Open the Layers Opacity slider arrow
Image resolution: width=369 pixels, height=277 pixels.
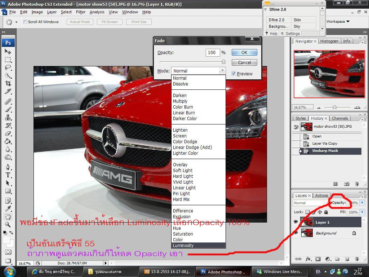[x=362, y=203]
